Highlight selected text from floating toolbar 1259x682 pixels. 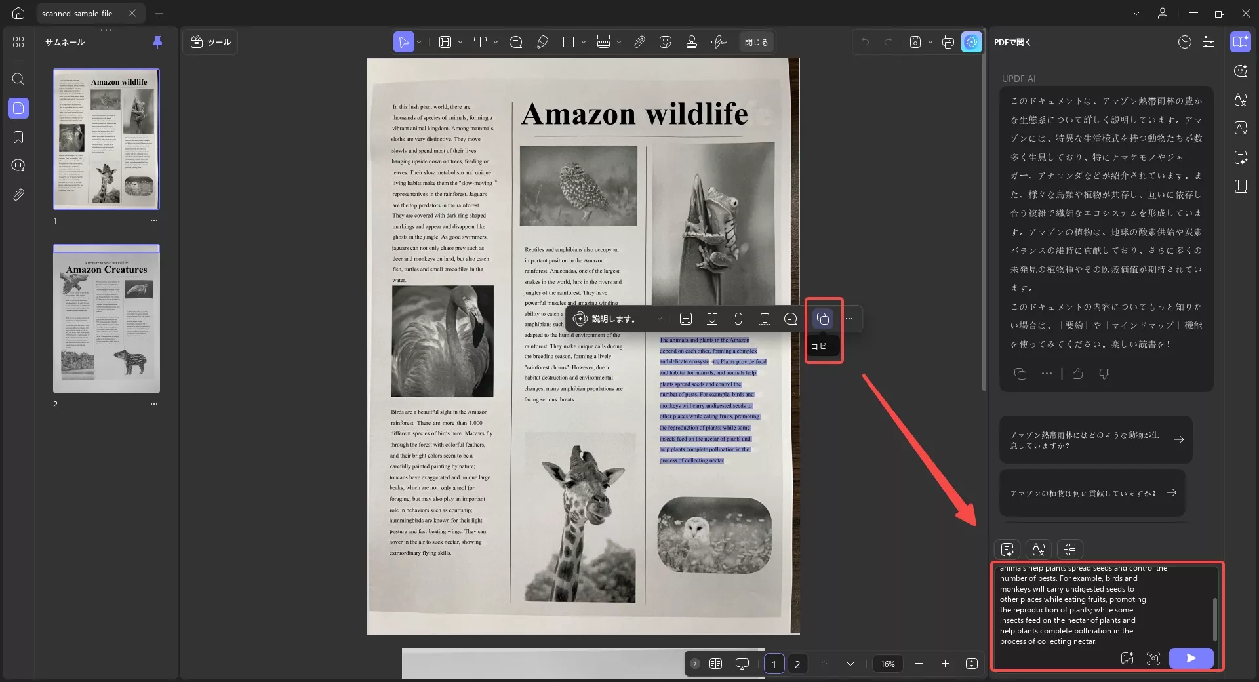pos(686,319)
